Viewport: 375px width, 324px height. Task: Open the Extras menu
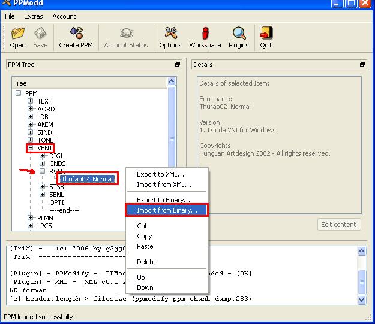(x=33, y=16)
